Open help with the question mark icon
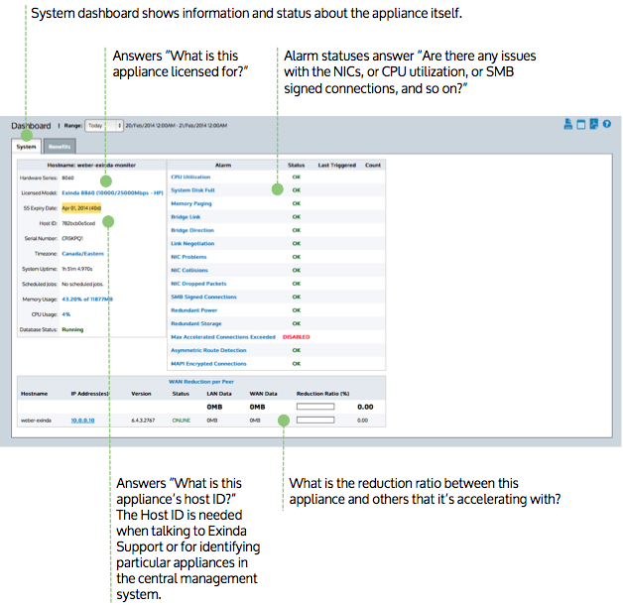 pos(607,124)
